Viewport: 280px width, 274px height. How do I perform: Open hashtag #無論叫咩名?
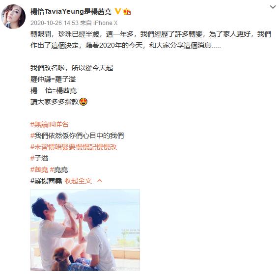pyautogui.click(x=50, y=124)
